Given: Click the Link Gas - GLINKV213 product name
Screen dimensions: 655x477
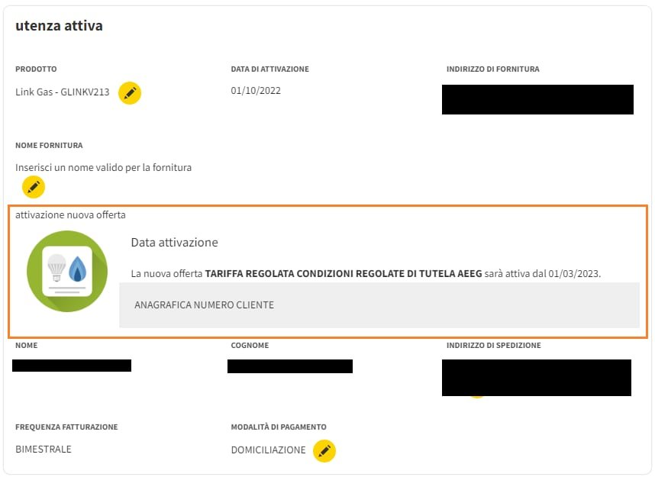Looking at the screenshot, I should click(62, 92).
